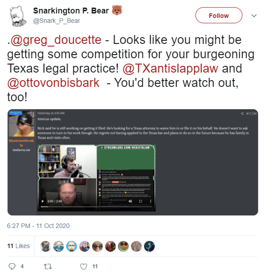267x279 pixels.
Task: Click the tweet timestamp 11 Oct 2020
Action: tap(38, 226)
